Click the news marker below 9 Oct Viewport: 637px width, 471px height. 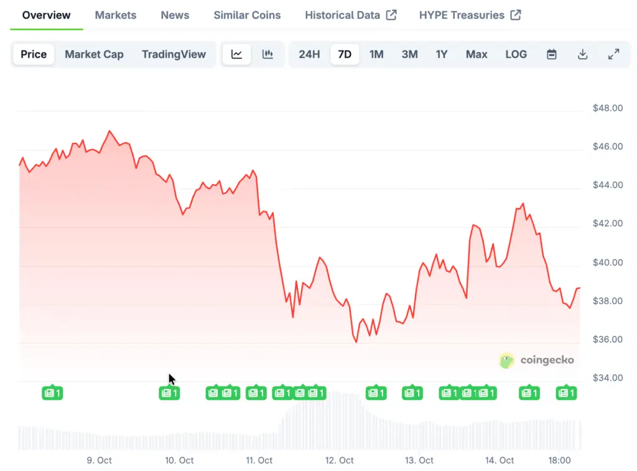click(52, 393)
